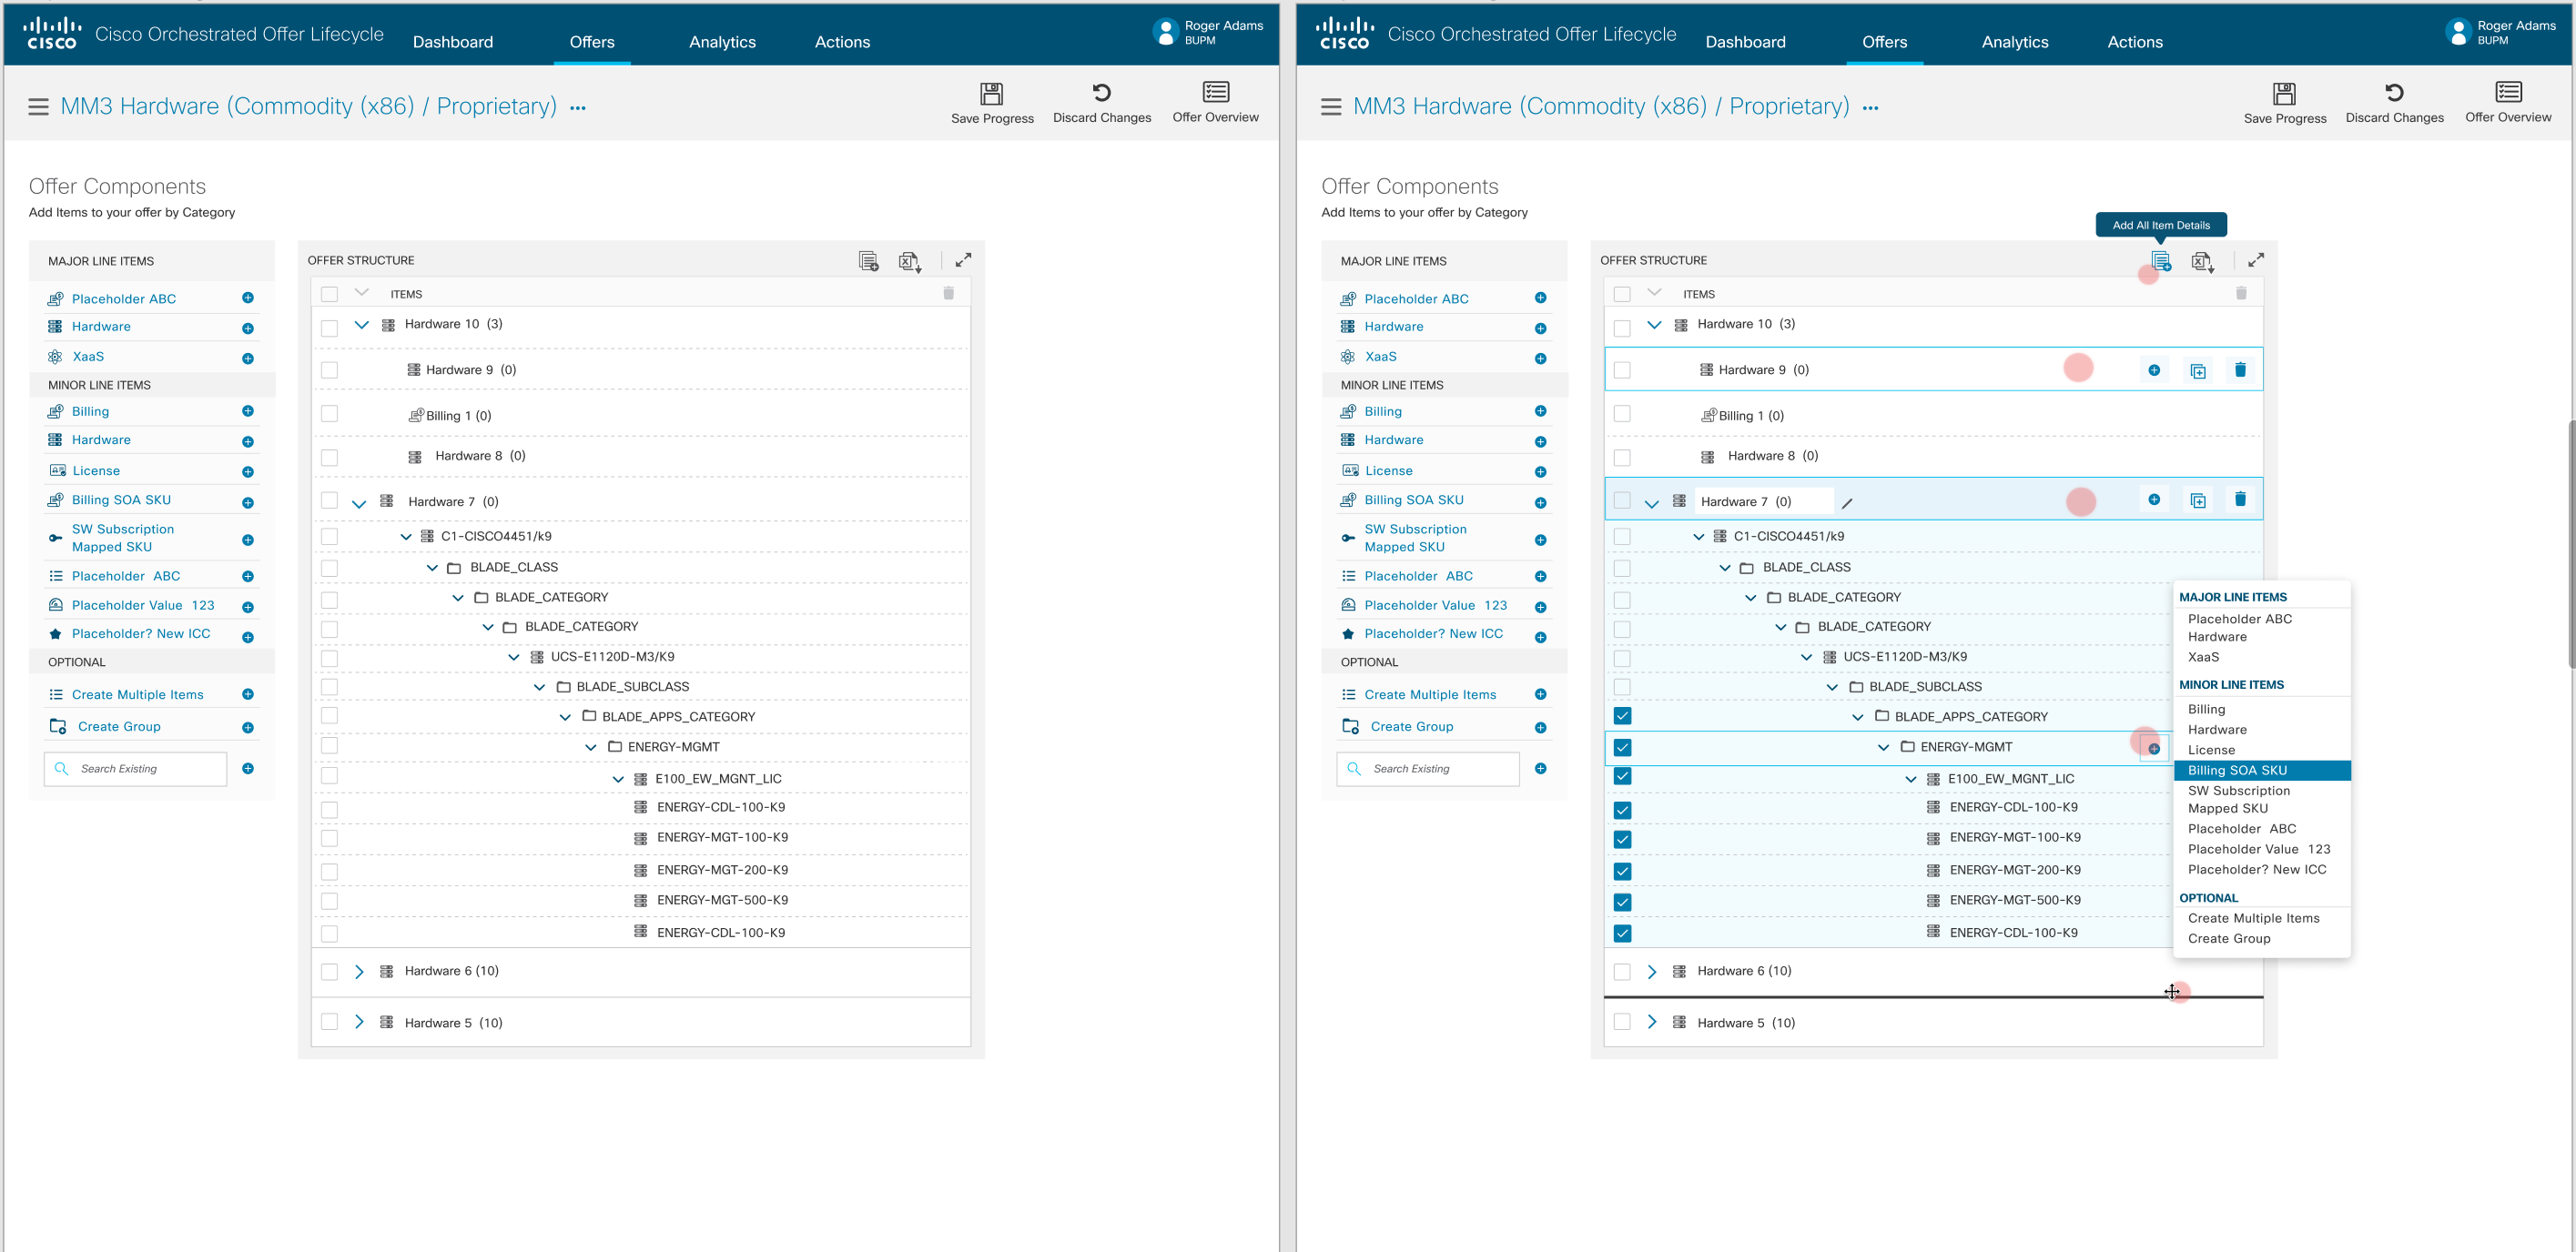2576x1252 pixels.
Task: Select XaaS from the popup menu
Action: pyautogui.click(x=2203, y=656)
